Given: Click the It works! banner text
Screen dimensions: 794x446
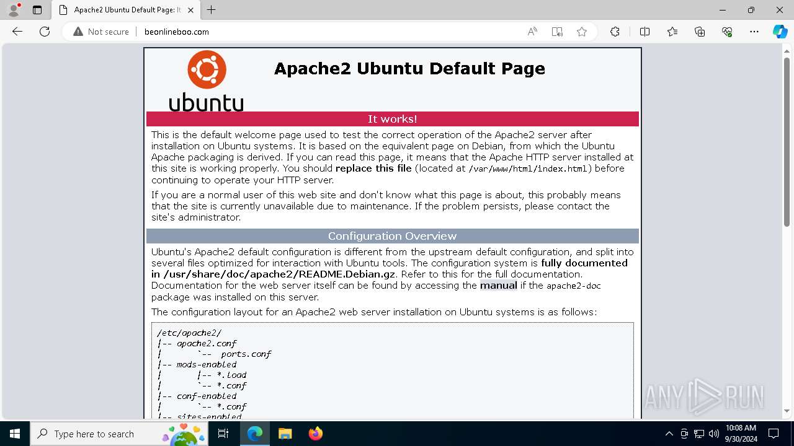Looking at the screenshot, I should pos(393,119).
